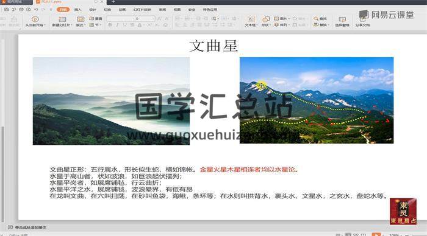The width and height of the screenshot is (427, 236).
Task: Expand the 从当前开始 dropdown arrow
Action: click(x=45, y=26)
